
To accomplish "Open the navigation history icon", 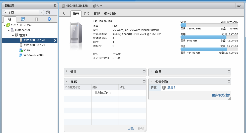I will coord(48,12).
